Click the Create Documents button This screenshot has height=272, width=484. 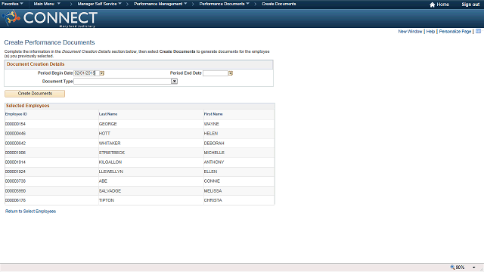pyautogui.click(x=35, y=94)
